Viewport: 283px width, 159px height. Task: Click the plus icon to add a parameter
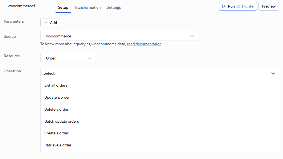click(x=46, y=23)
